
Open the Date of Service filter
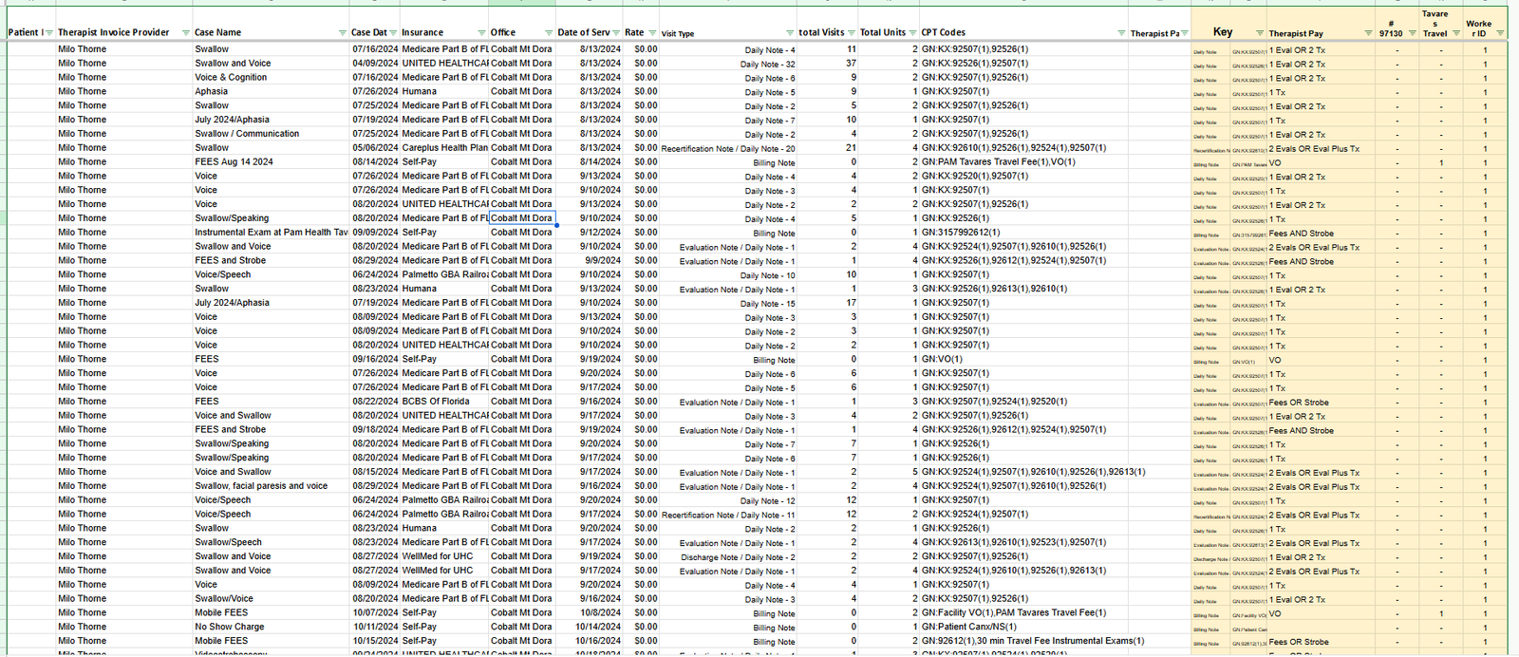[617, 33]
